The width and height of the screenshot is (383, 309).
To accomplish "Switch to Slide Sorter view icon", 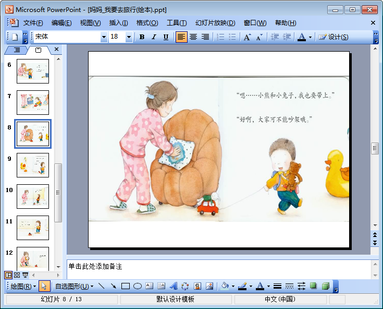I will coord(17,275).
